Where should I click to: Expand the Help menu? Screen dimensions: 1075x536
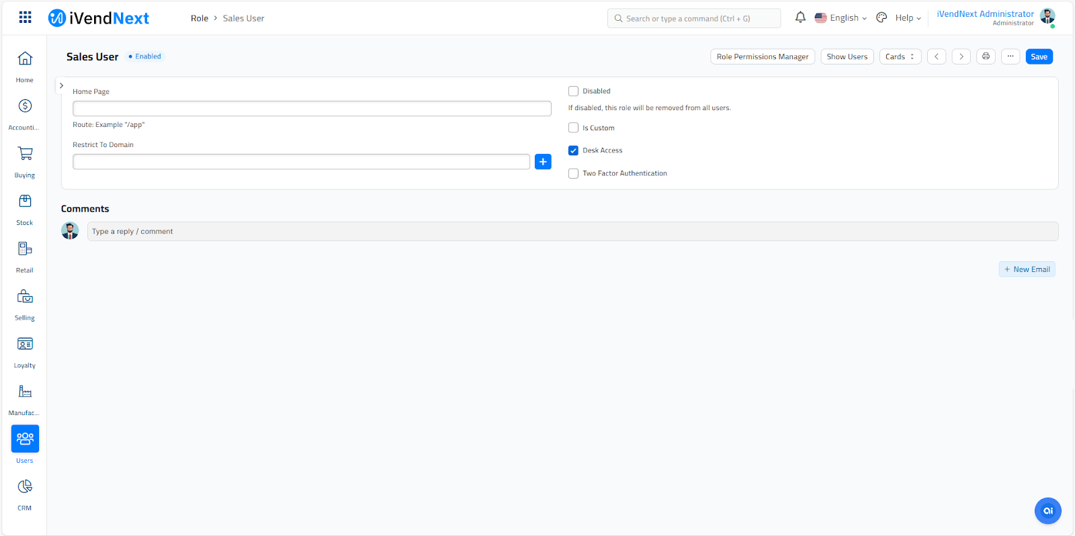coord(907,18)
